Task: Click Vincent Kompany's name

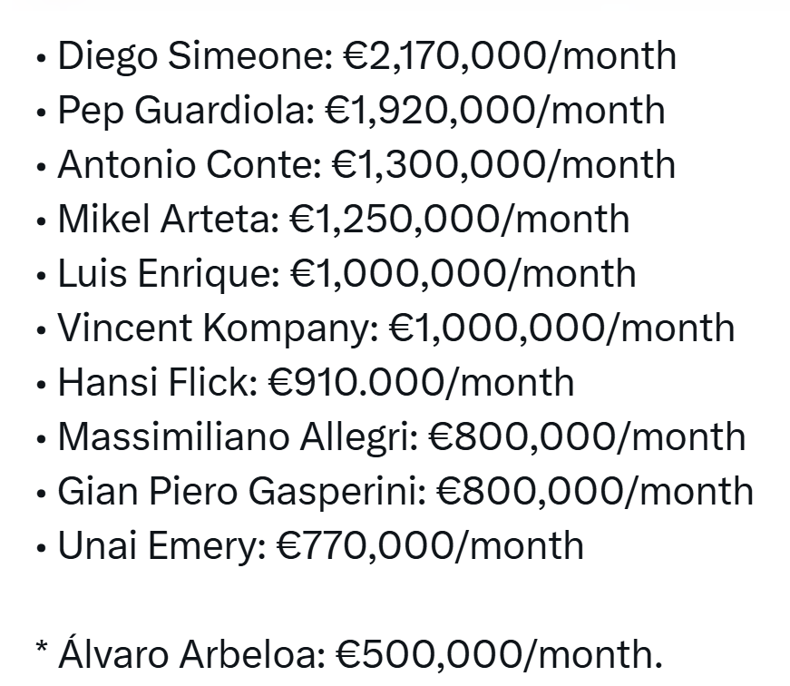Action: point(218,328)
